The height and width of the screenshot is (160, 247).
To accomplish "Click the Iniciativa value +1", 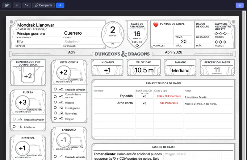I will [107, 70].
